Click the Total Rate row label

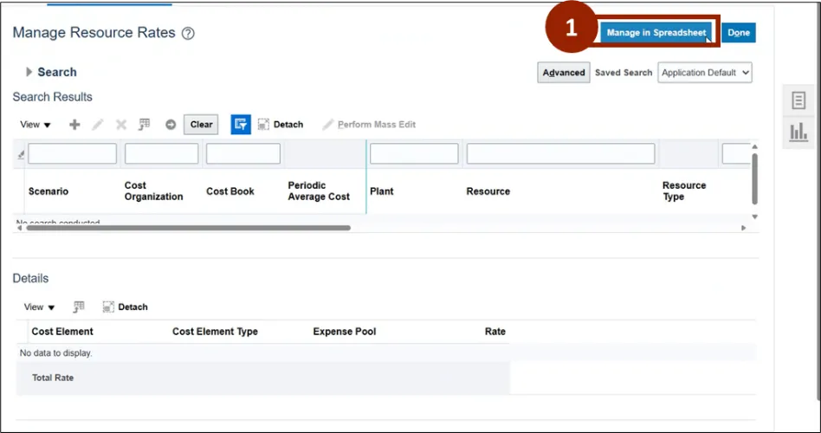coord(53,378)
